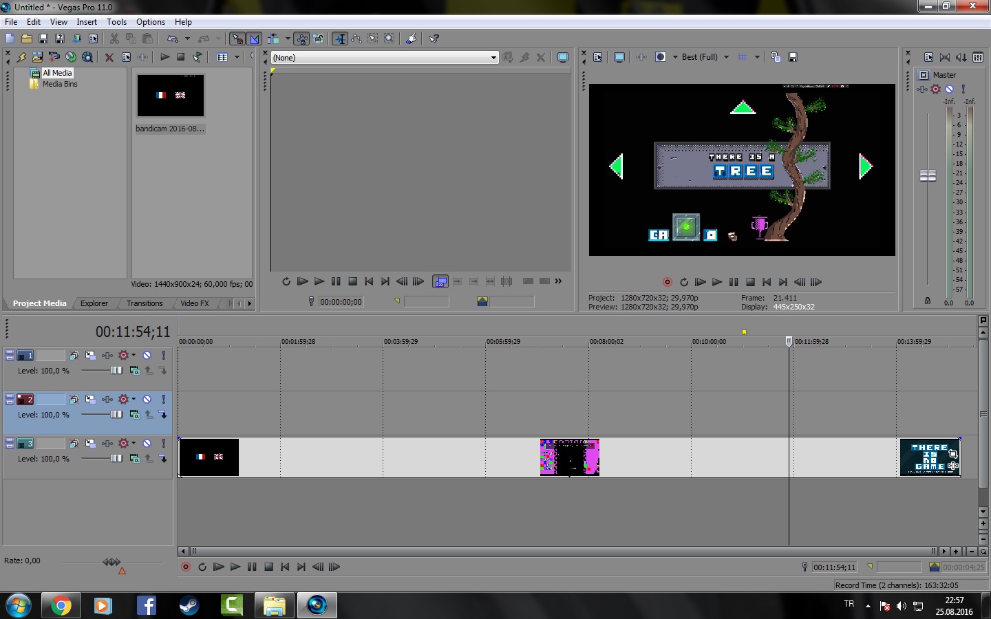Screen dimensions: 991x619
Task: Select the Zoom Edit tool magnifier
Action: (390, 39)
